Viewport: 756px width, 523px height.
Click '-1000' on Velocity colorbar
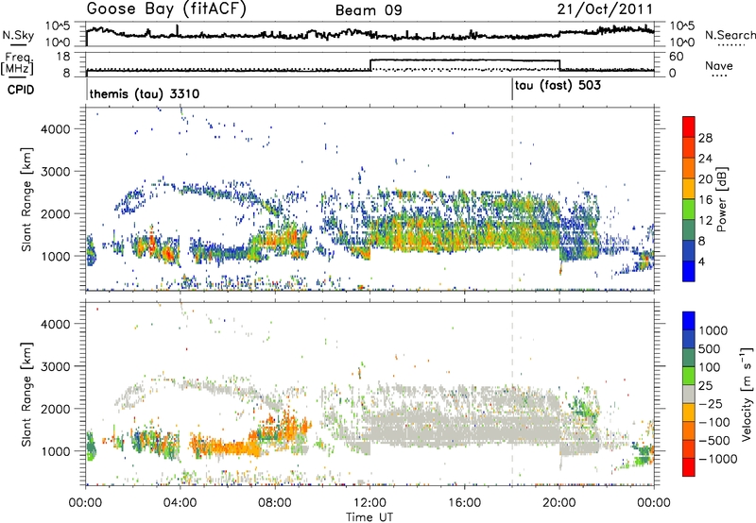coord(718,459)
